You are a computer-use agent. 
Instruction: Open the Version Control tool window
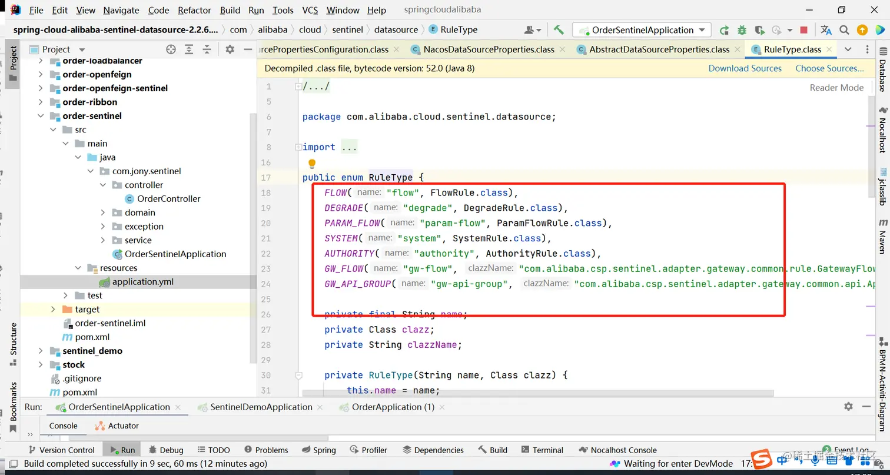point(60,450)
